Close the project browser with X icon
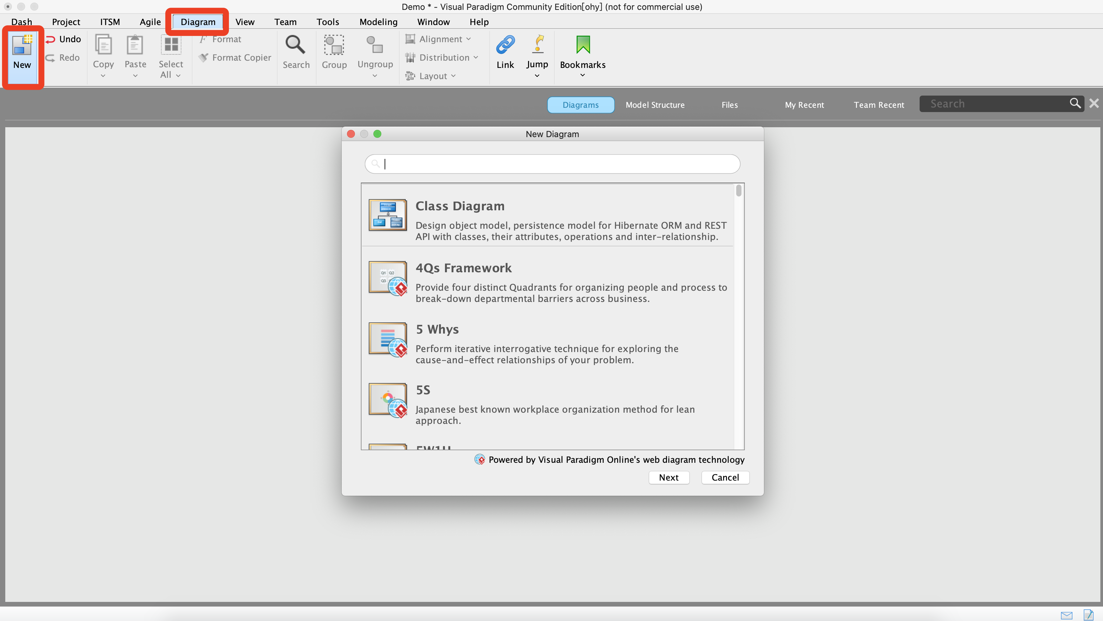Screen dimensions: 1103x621 (1094, 103)
